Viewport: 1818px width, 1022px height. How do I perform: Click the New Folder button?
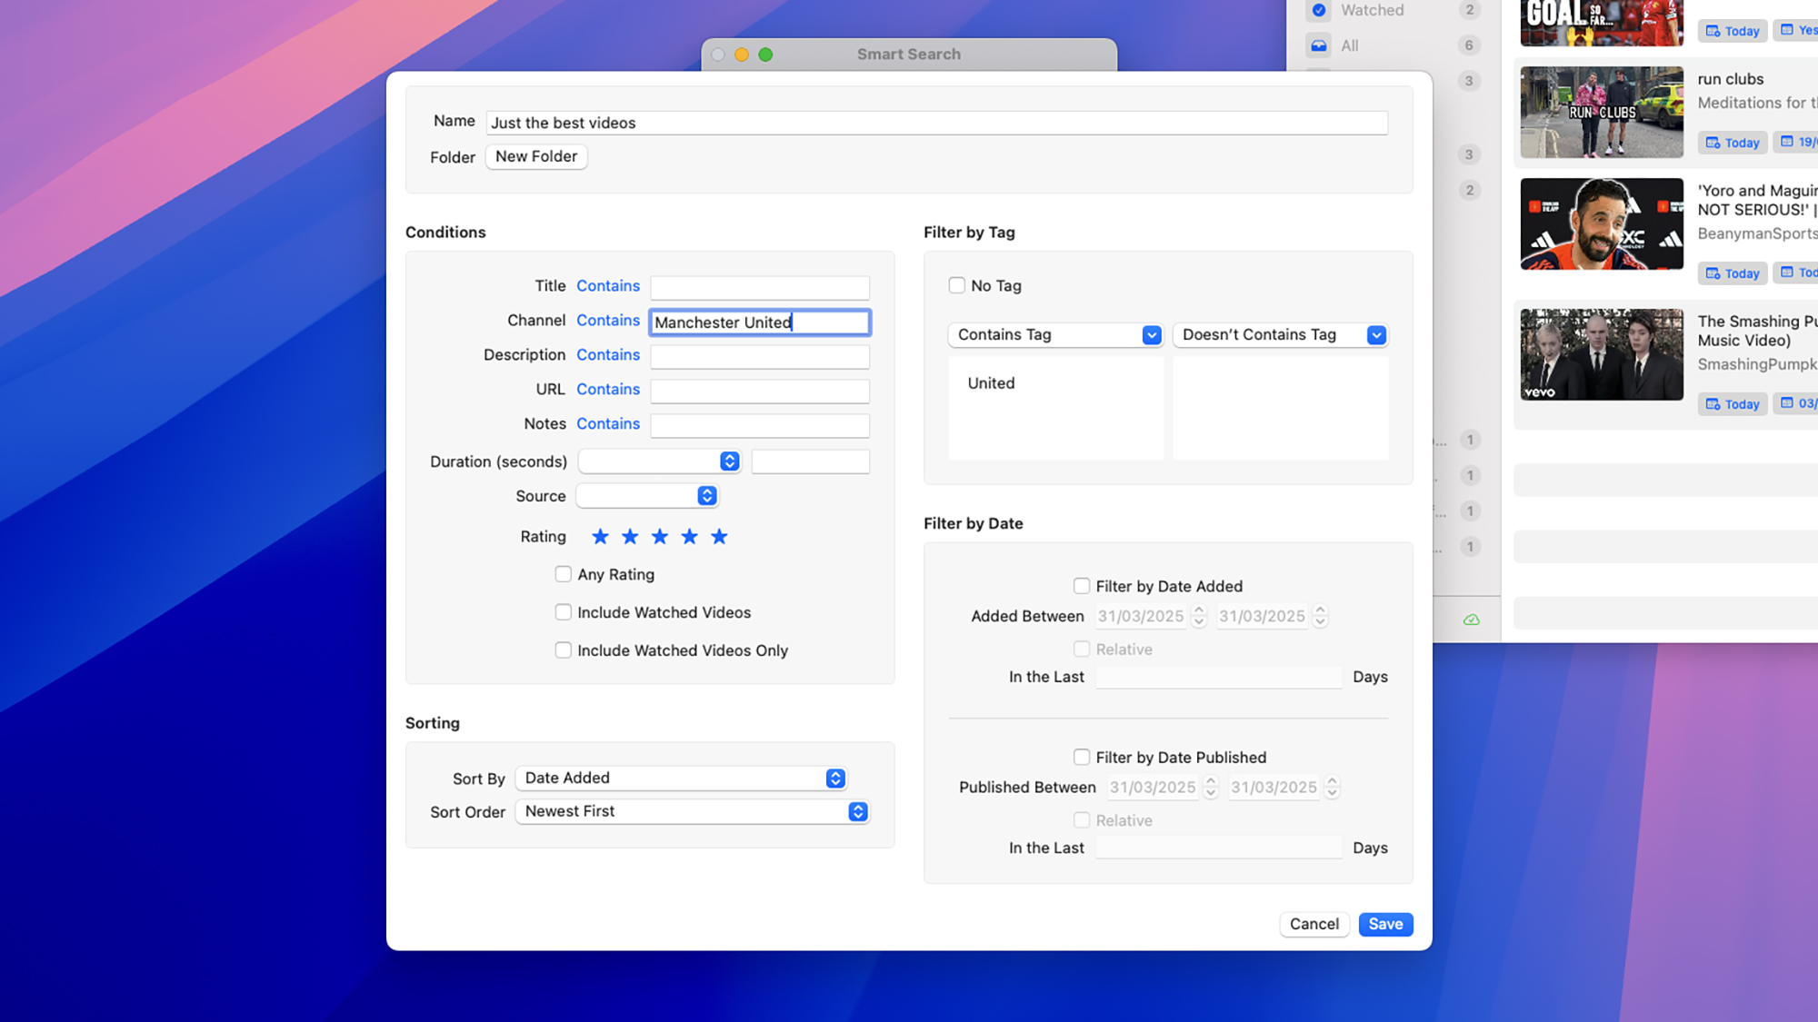pos(536,156)
